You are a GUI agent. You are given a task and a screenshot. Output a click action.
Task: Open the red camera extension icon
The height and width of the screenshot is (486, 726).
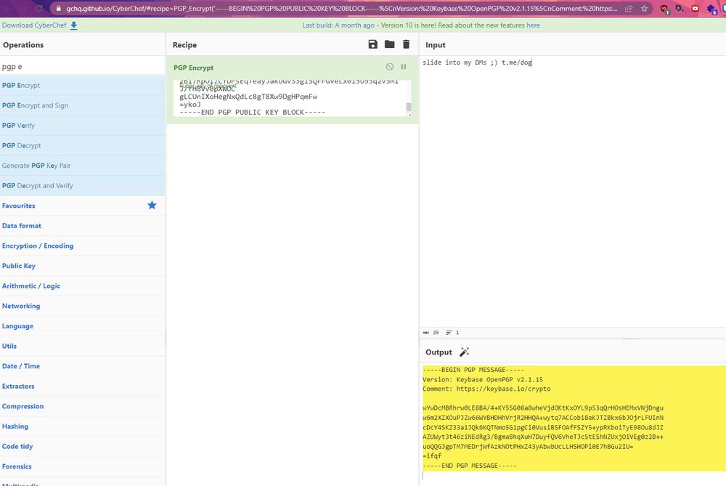[695, 8]
